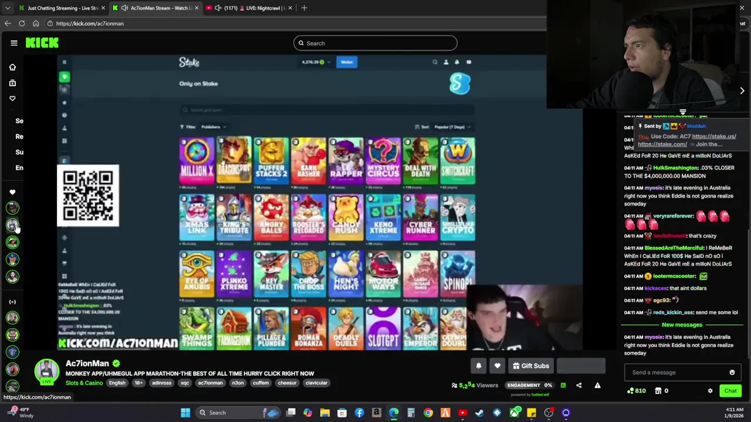Open the channel points shop icon
751x422 pixels.
coord(658,391)
